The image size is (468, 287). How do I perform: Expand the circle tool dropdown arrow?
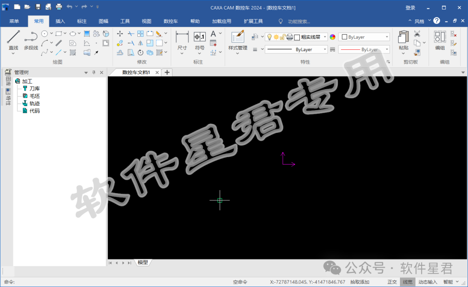coord(51,34)
